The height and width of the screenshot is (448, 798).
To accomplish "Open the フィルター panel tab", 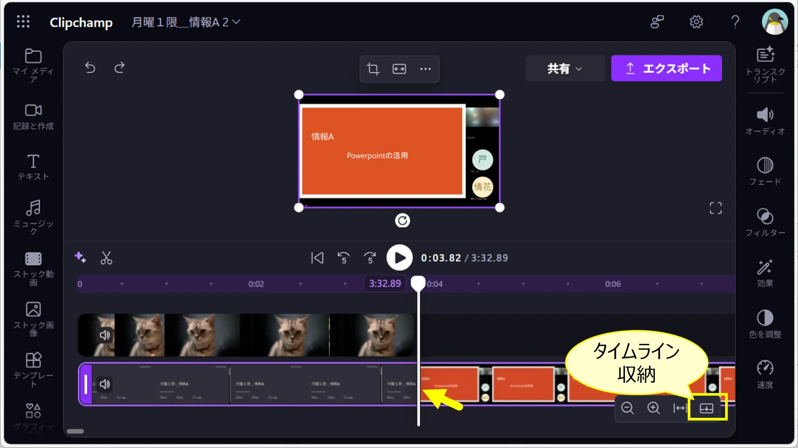I will 765,222.
